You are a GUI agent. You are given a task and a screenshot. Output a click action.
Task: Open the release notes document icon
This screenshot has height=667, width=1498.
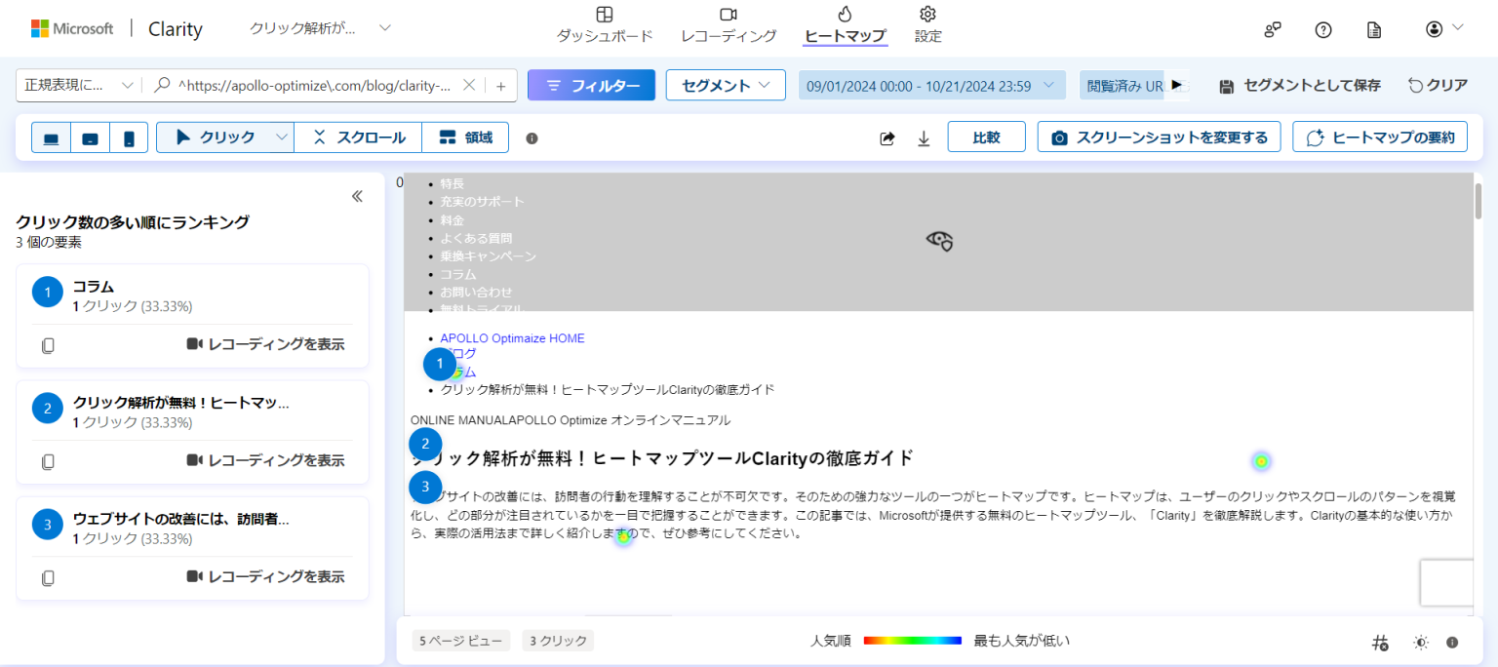click(1373, 29)
